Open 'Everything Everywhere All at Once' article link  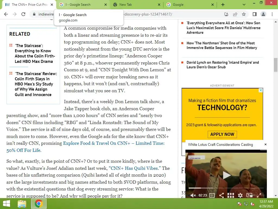tap(223, 28)
